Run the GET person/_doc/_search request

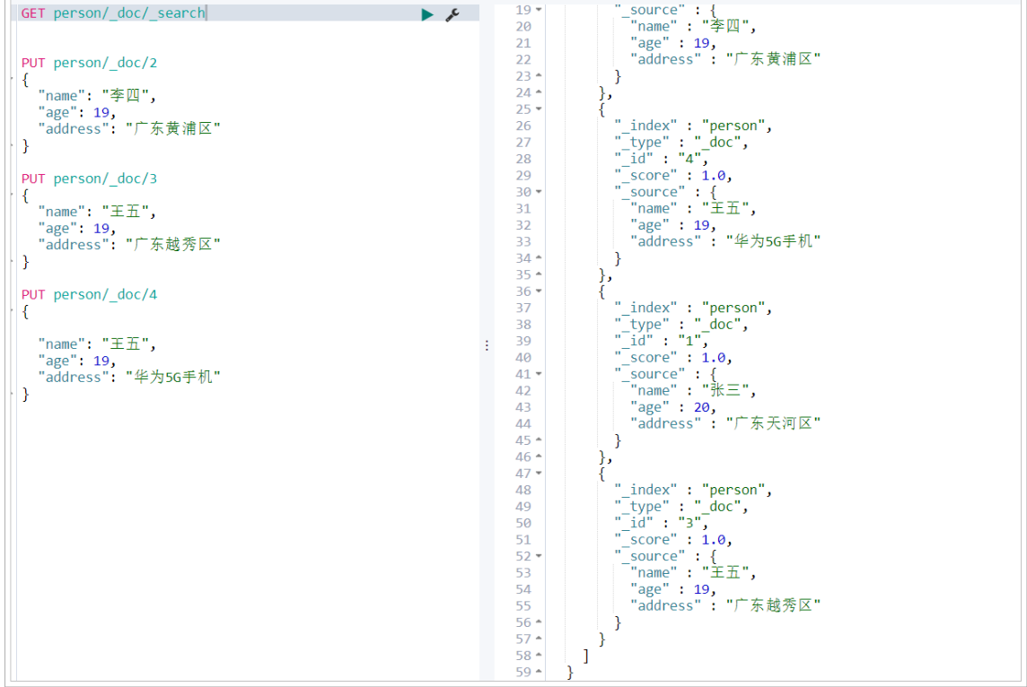pos(427,14)
